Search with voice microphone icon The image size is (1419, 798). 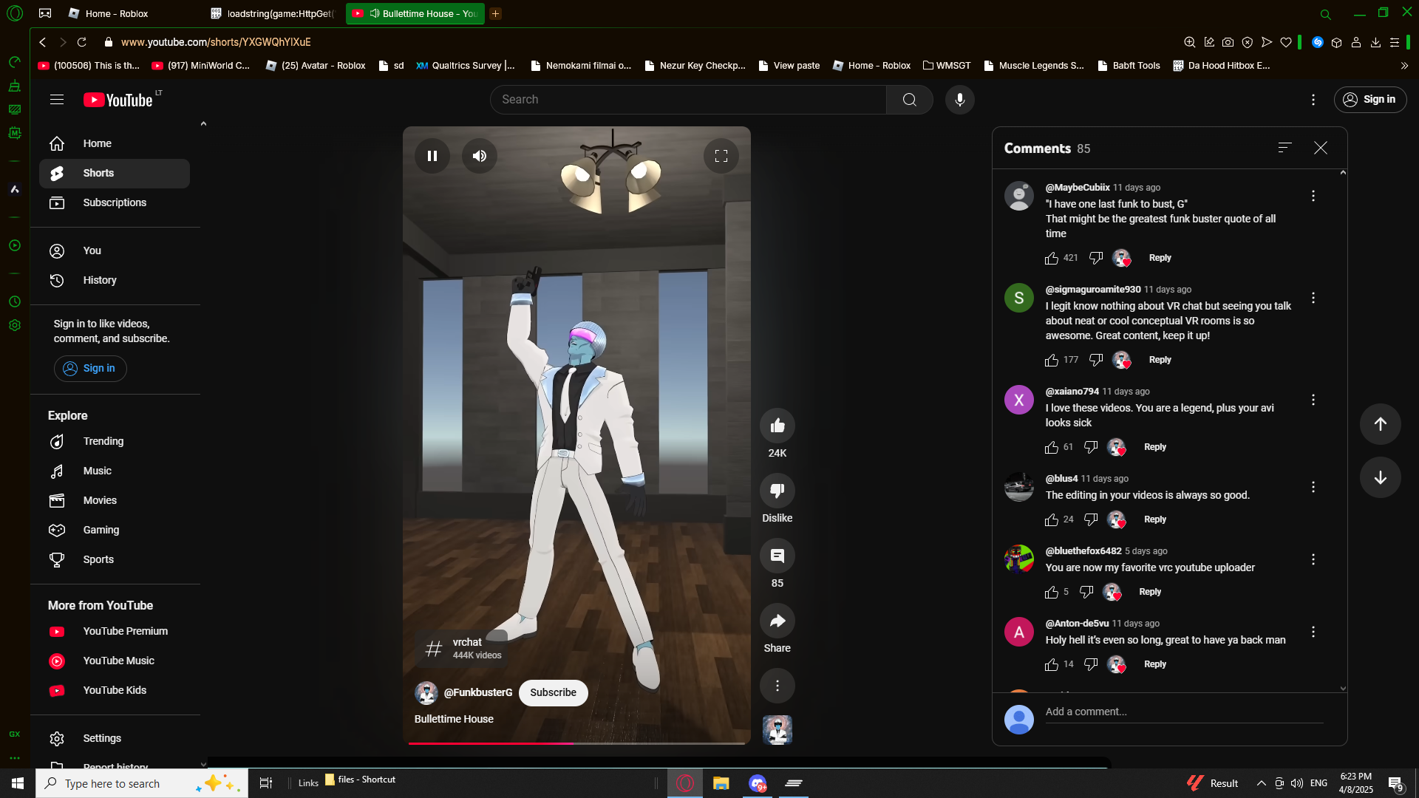click(959, 100)
